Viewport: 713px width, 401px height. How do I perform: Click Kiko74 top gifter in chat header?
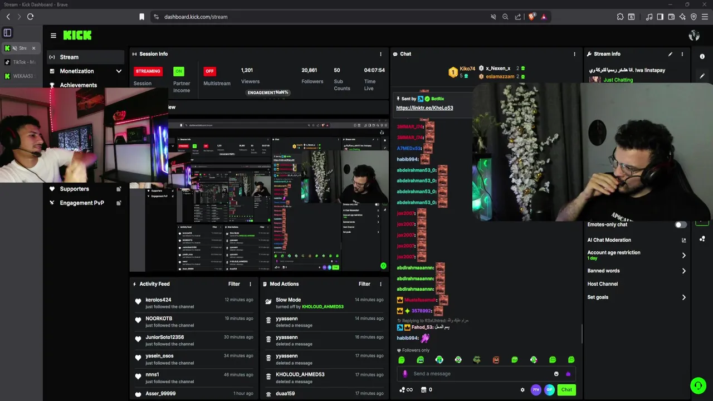[467, 69]
